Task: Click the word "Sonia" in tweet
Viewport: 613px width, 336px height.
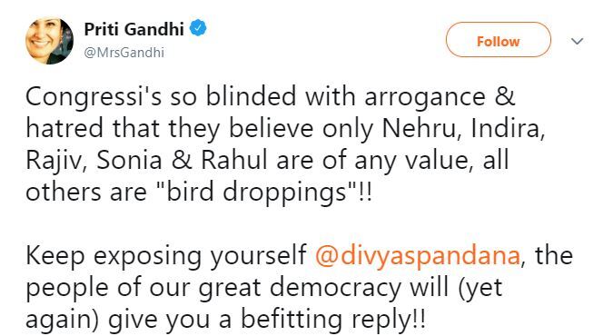Action: pyautogui.click(x=129, y=161)
